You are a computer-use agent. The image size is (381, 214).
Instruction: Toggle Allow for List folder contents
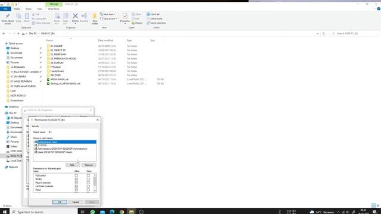click(x=76, y=186)
